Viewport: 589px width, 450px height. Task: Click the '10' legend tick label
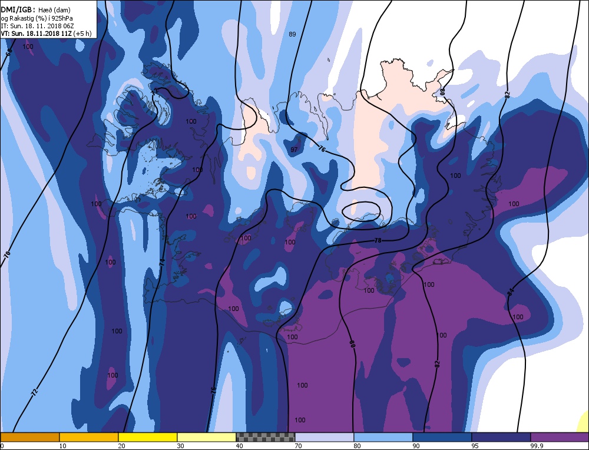62,446
